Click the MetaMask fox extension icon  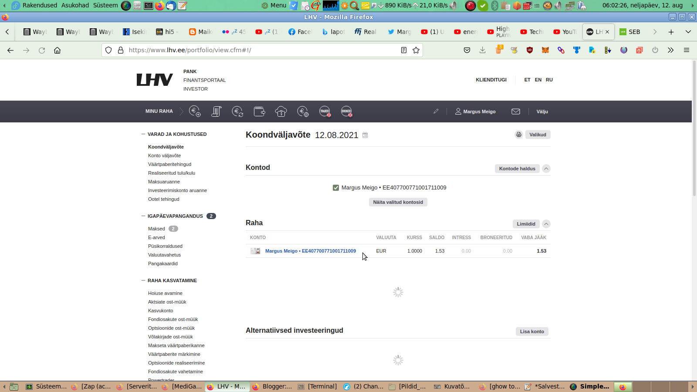(x=545, y=50)
